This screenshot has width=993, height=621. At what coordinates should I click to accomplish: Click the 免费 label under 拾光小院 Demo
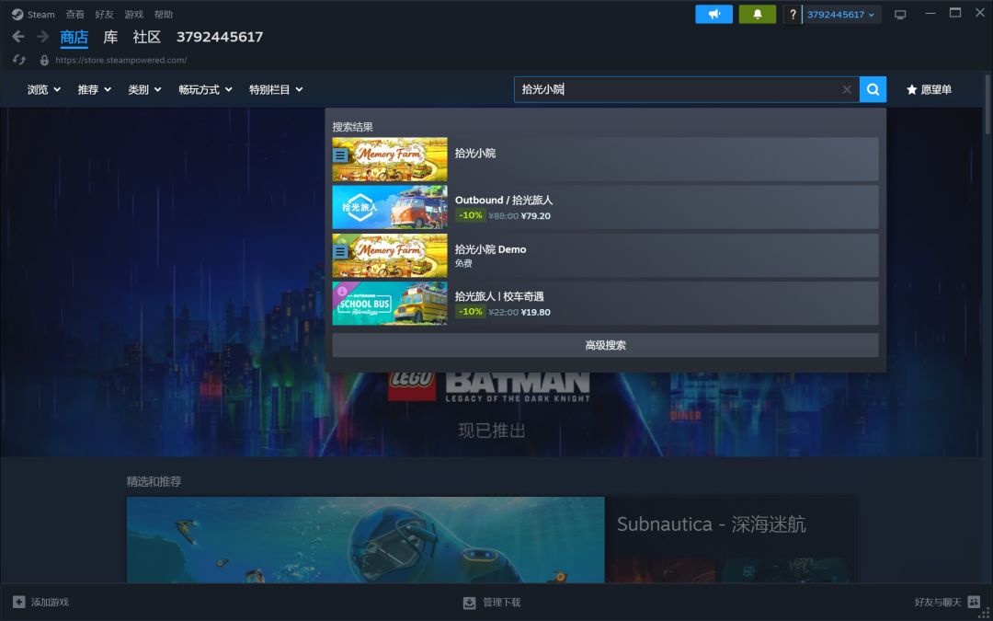[463, 264]
